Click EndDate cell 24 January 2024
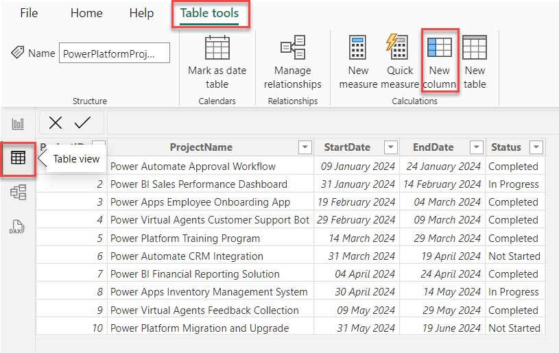559x353 pixels. 442,166
